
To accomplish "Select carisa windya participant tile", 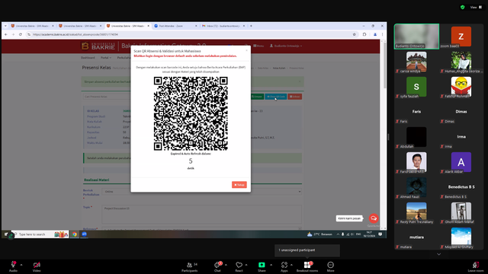I will pos(416,62).
